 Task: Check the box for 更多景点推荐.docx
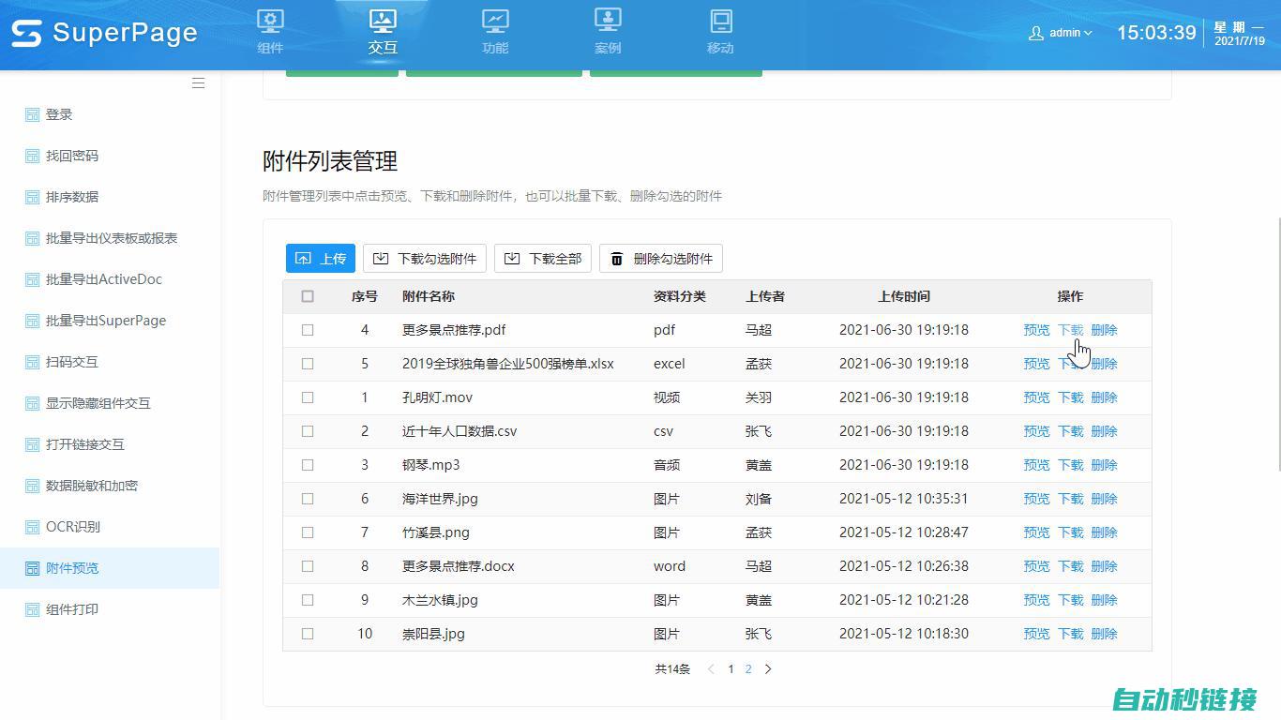point(308,566)
